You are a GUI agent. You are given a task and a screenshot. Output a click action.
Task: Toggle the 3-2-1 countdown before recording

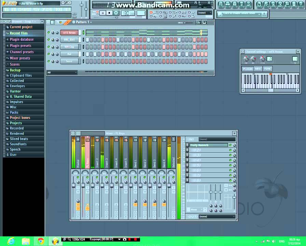[161, 12]
